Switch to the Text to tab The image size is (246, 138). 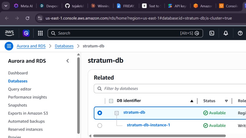pos(152,6)
